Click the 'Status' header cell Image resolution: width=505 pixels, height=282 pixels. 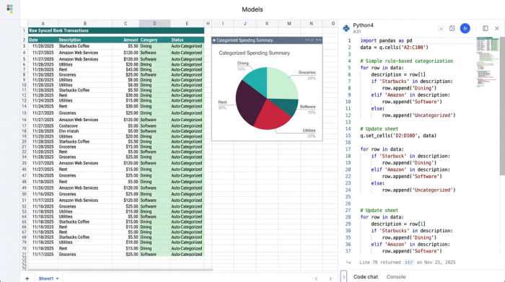(x=187, y=40)
